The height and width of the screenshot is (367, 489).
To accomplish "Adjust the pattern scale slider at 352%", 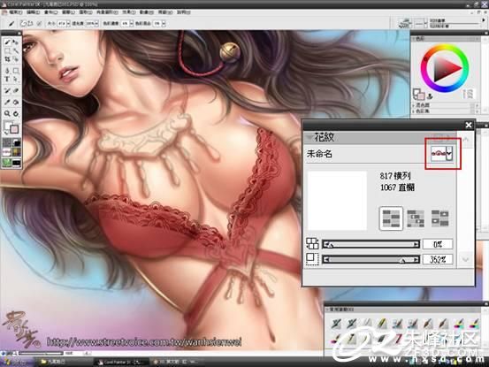I will tap(371, 259).
